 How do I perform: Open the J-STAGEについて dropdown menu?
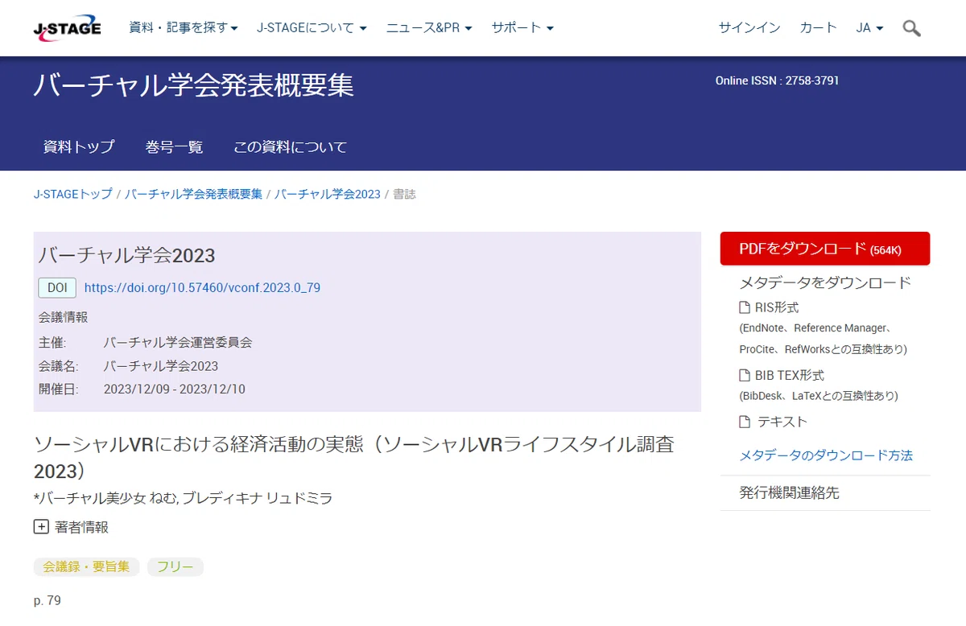tap(312, 28)
